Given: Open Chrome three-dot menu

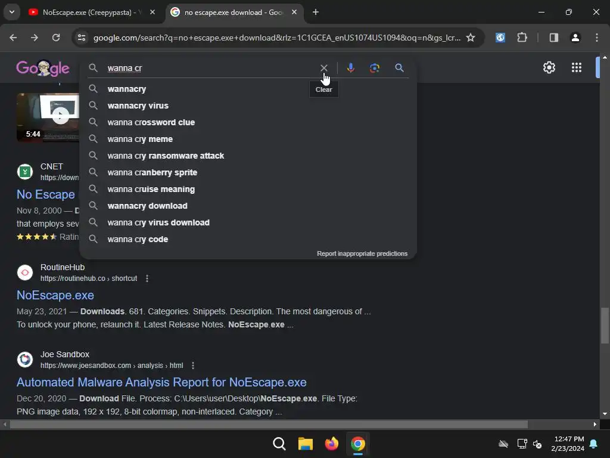Looking at the screenshot, I should (597, 38).
